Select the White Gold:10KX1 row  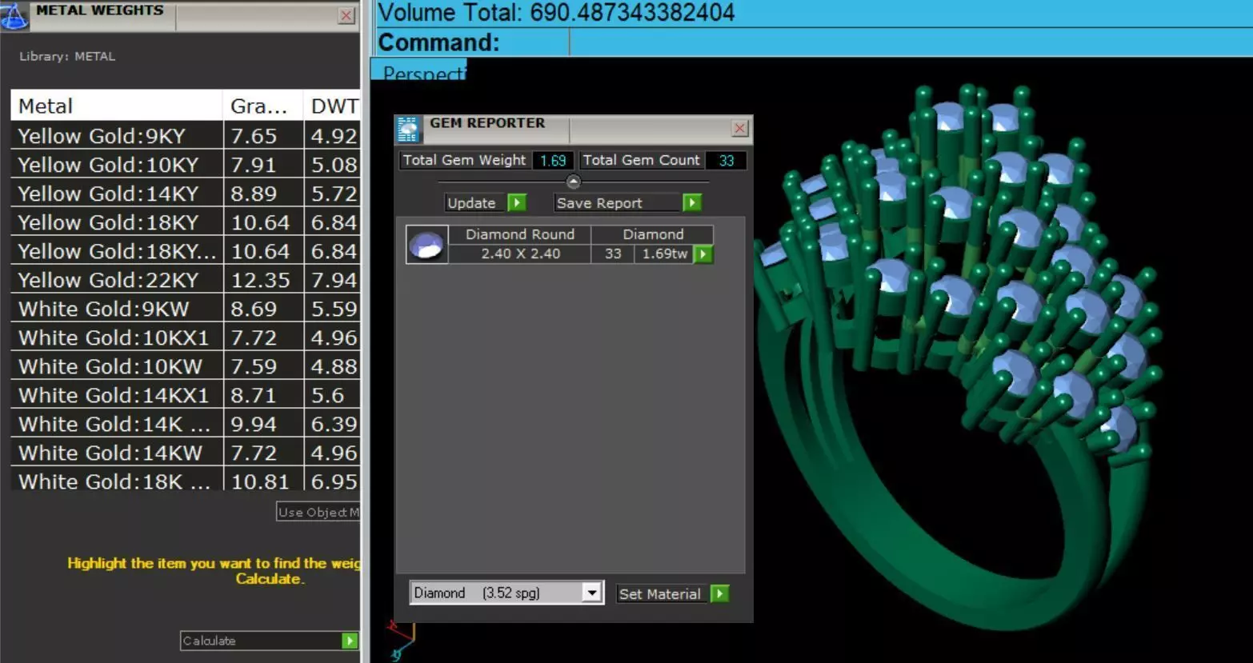pyautogui.click(x=185, y=337)
